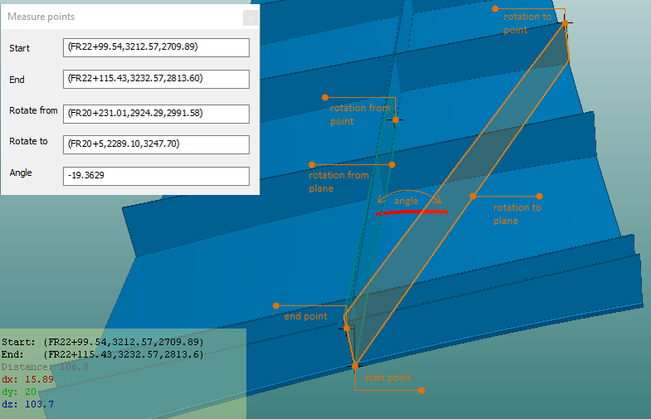Screen dimensions: 651x419
Task: Click the 'rotation to point' annotation text
Action: 527,23
